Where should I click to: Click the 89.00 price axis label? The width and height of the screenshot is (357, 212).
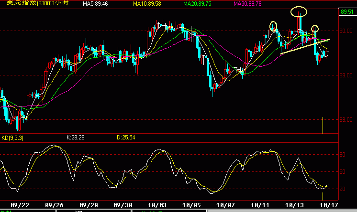346,75
